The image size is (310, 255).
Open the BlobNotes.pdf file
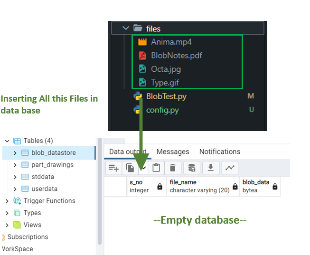pos(176,56)
